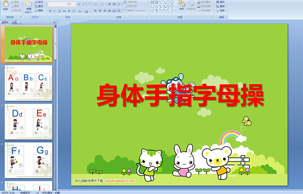Expand the shapes gallery more button
Viewport: 303px width, 194px height.
tap(176, 10)
